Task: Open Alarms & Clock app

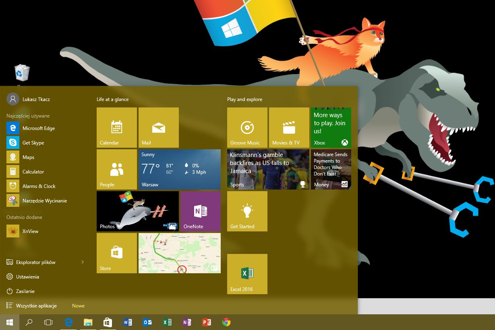Action: (45, 186)
